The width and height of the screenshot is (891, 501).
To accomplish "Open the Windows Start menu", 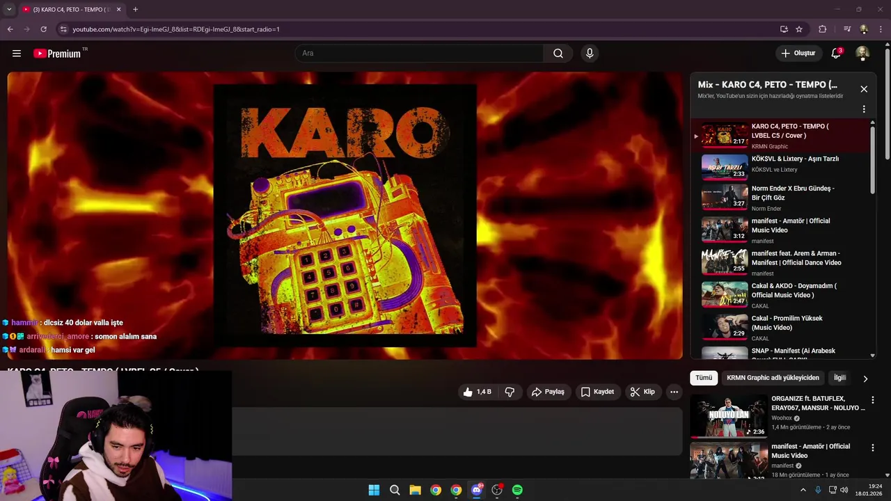I will coord(374,490).
